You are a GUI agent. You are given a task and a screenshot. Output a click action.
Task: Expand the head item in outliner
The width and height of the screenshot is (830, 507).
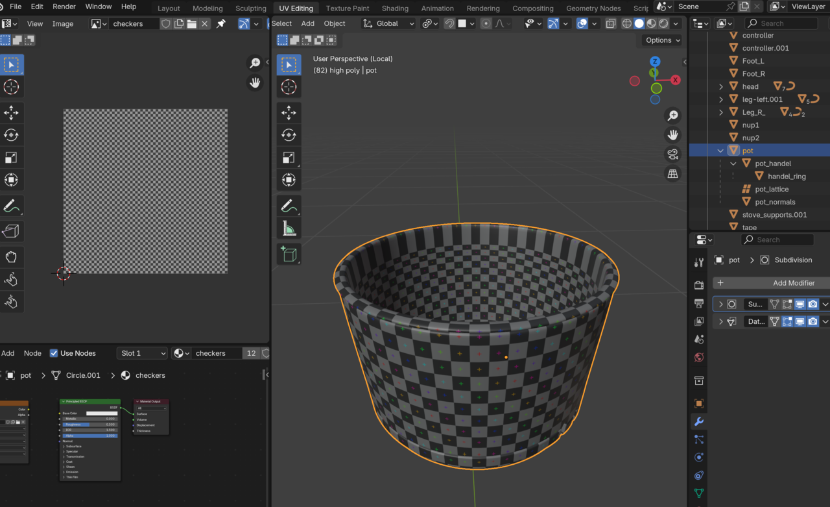(720, 86)
